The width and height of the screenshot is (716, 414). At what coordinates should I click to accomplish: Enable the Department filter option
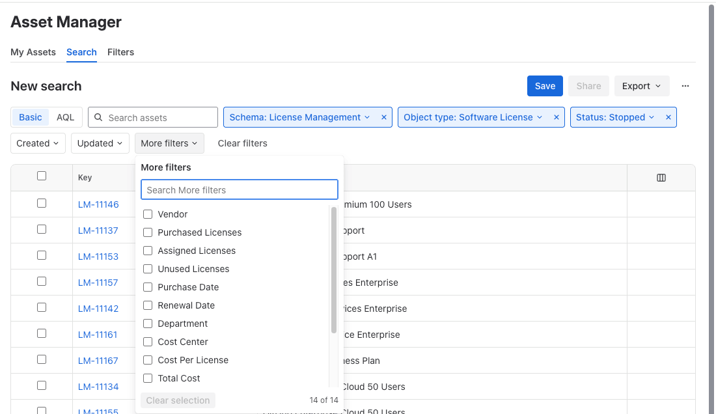[x=148, y=324]
